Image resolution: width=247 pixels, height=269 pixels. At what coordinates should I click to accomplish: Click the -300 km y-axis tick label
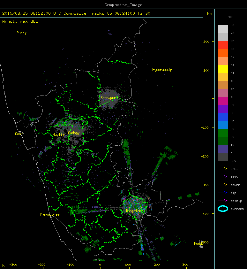(205, 185)
